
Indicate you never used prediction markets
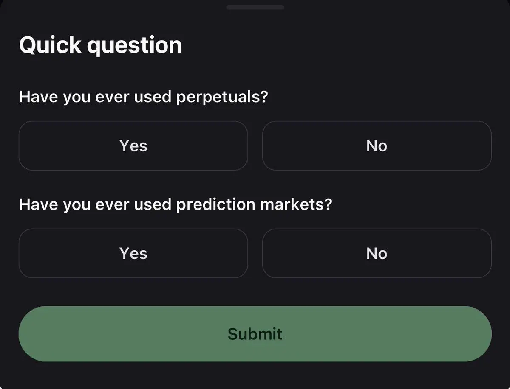click(x=377, y=253)
